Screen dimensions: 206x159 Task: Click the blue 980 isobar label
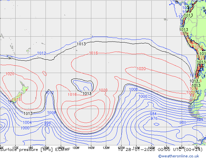point(183,122)
